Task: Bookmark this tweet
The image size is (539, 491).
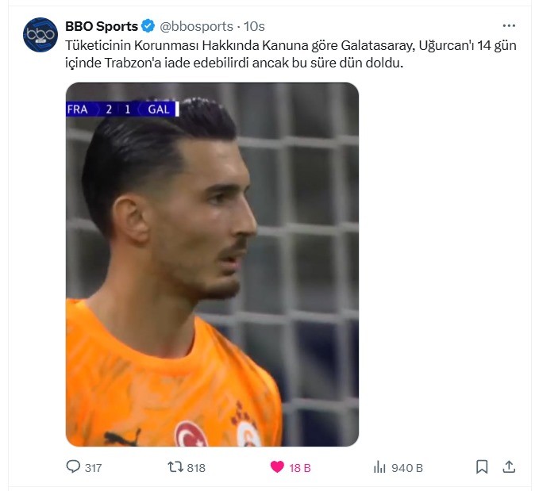Action: [x=482, y=467]
